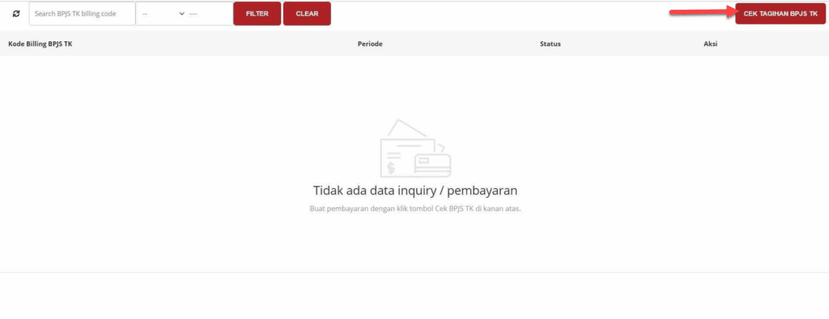The height and width of the screenshot is (319, 829).
Task: Click the "Tidak ada data inquiry / pembayaran" heading
Action: pos(415,191)
